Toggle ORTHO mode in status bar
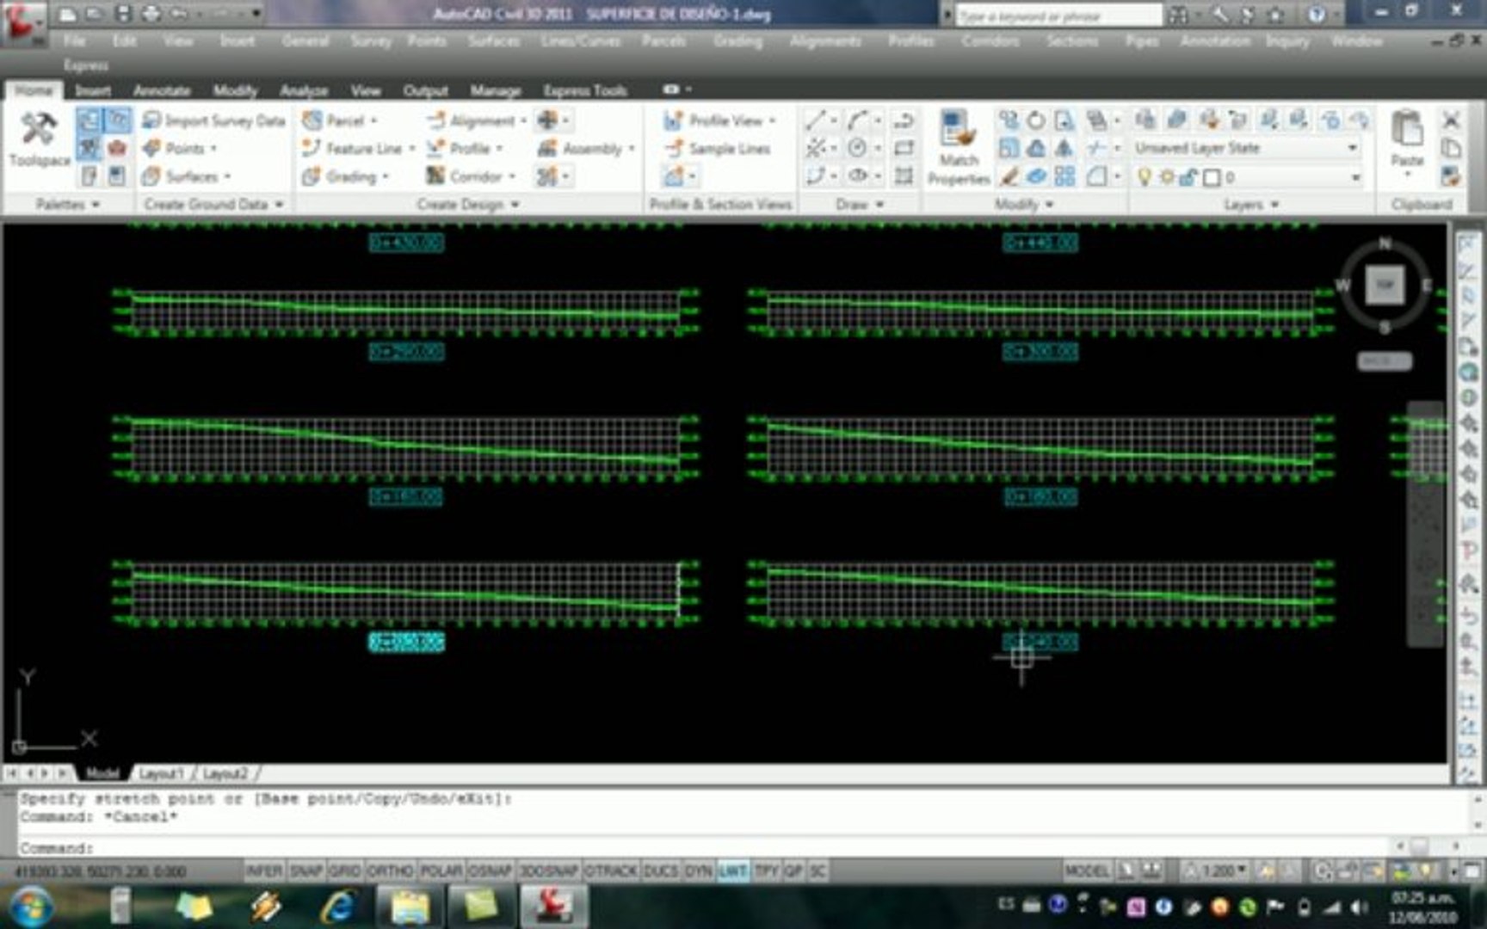This screenshot has height=929, width=1487. (x=390, y=871)
